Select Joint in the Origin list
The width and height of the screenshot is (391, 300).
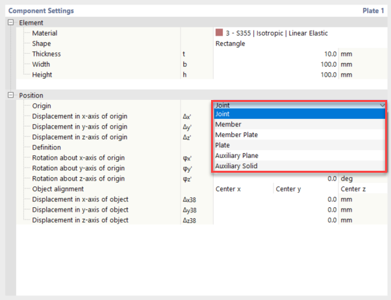[299, 114]
